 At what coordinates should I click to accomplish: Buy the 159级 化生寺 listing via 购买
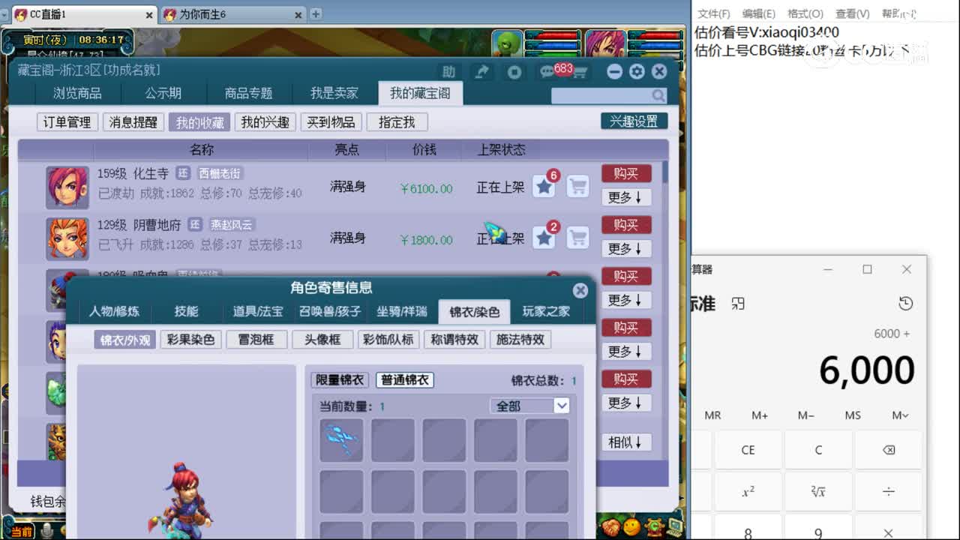tap(625, 174)
